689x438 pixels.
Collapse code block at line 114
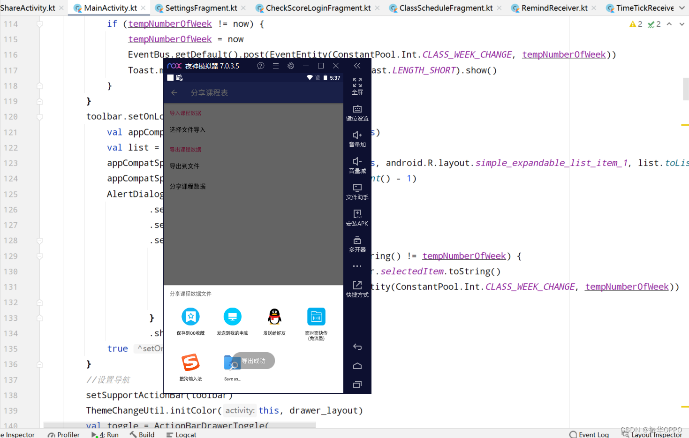click(x=40, y=24)
